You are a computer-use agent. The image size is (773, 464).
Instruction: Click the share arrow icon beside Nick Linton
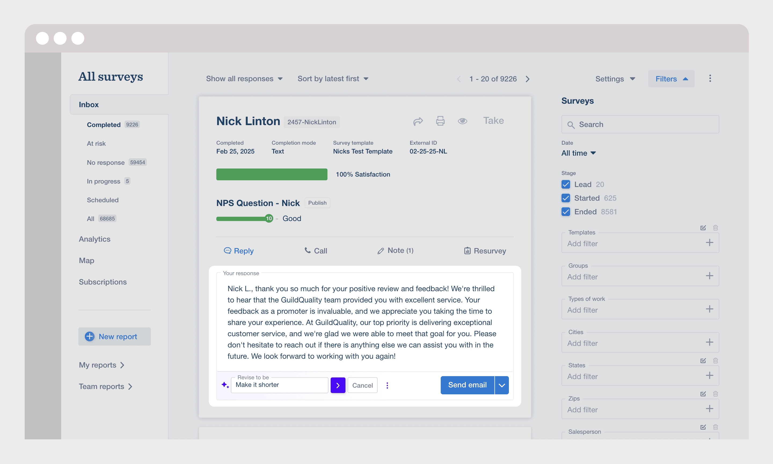(418, 121)
